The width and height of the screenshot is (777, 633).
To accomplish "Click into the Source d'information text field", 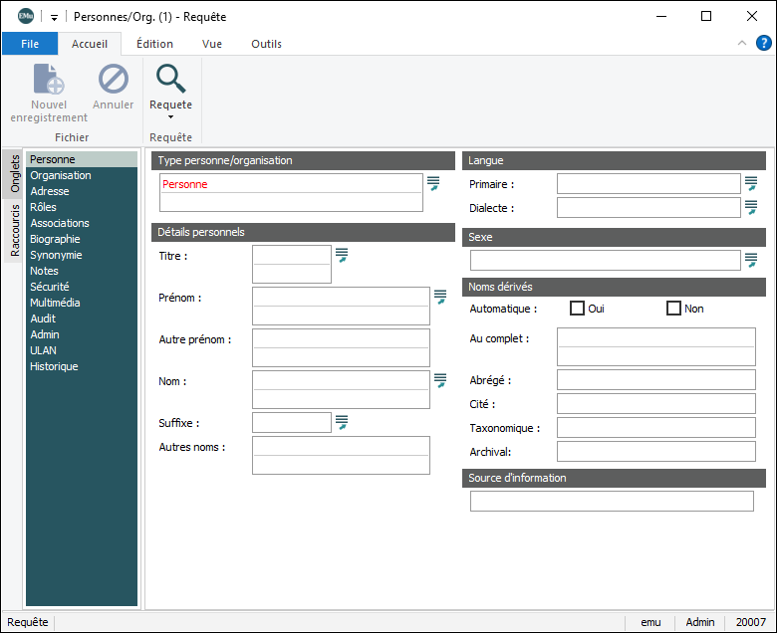I will 612,501.
